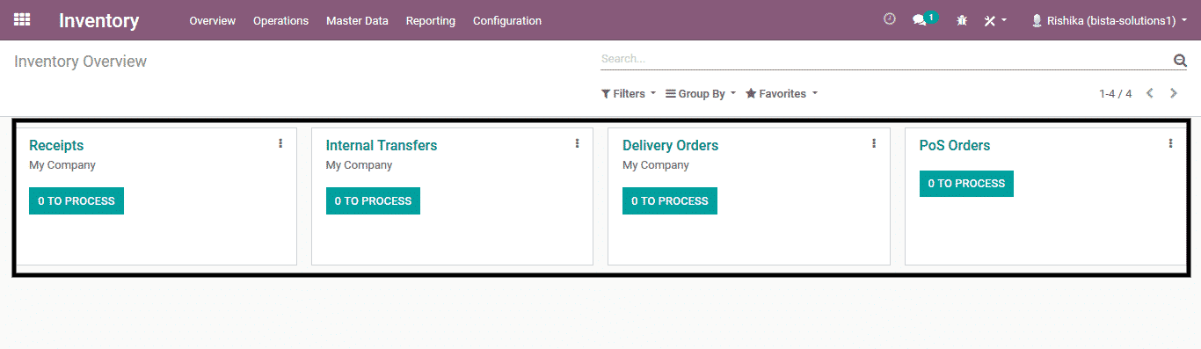Click the search magnifier icon
Viewport: 1201px width, 349px height.
pyautogui.click(x=1180, y=60)
